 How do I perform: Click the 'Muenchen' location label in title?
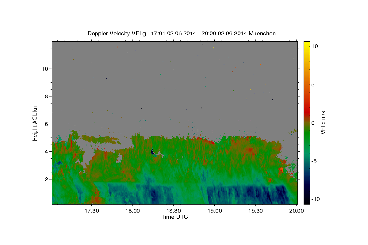click(262, 33)
